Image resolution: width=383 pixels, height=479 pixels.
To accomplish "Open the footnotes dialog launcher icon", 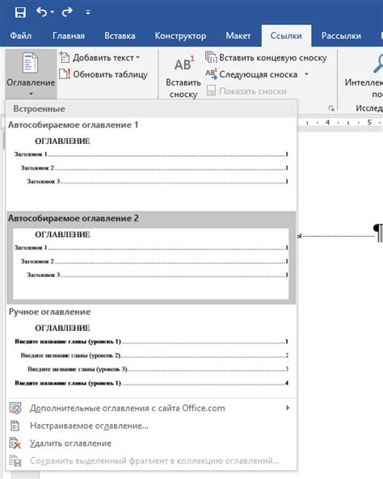I will coord(331,108).
